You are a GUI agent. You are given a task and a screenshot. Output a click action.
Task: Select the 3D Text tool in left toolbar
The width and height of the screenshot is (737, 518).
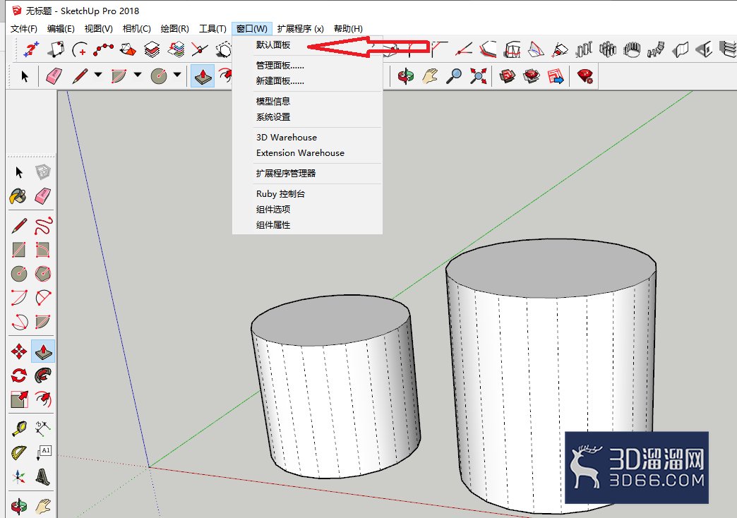point(43,477)
